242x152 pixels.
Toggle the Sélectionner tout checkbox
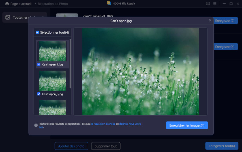click(37, 32)
